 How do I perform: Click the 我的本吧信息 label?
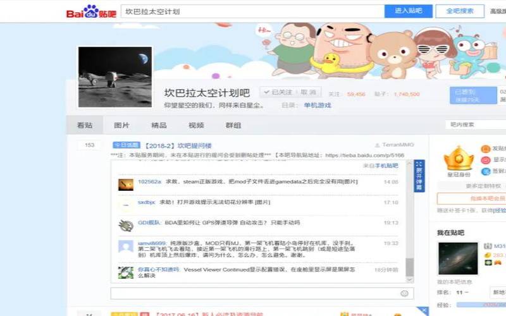pyautogui.click(x=454, y=282)
